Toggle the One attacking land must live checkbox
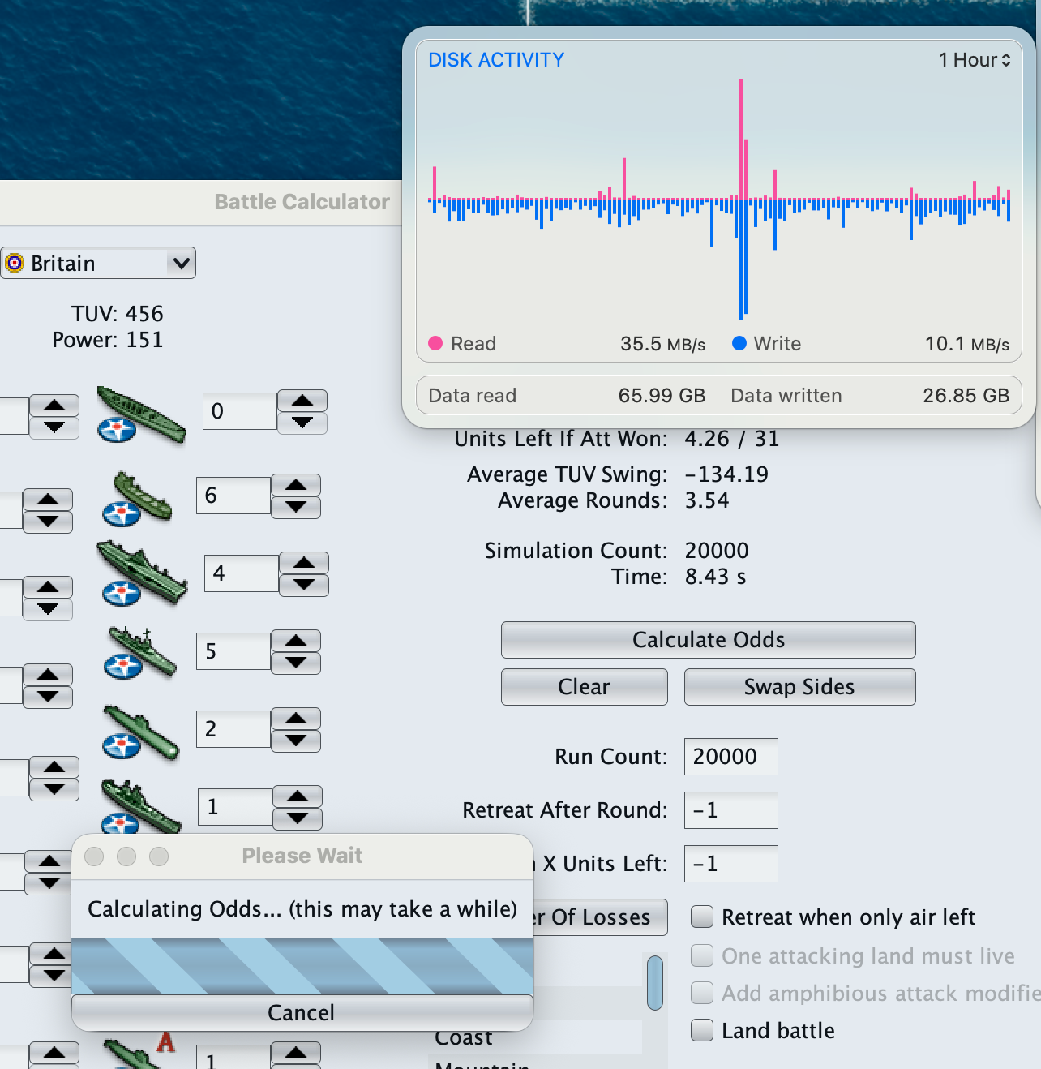Screen dimensions: 1041x1069 point(701,955)
